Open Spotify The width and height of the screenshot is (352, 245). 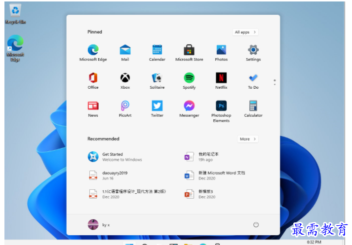[189, 81]
